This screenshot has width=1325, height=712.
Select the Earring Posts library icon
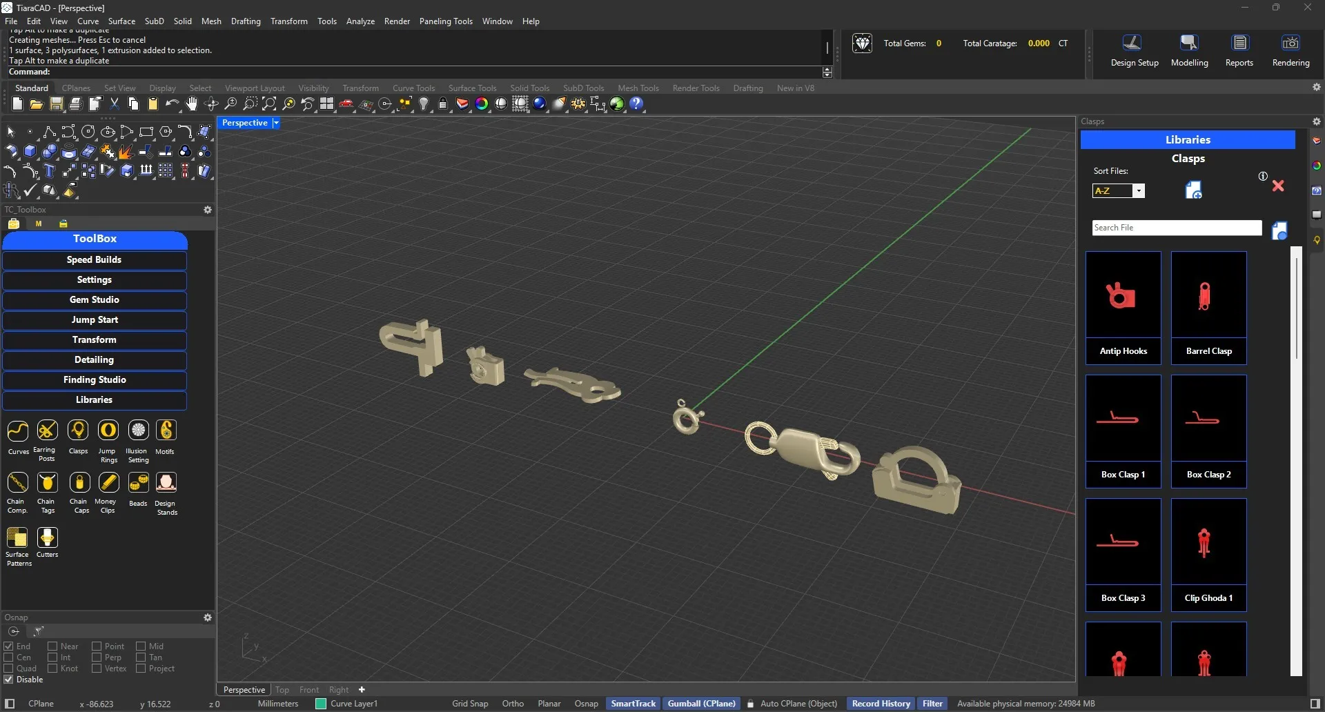pyautogui.click(x=47, y=431)
